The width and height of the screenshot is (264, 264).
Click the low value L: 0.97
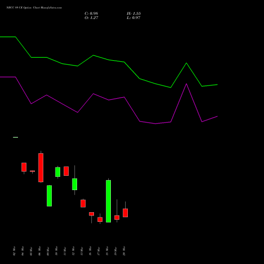tap(134, 18)
